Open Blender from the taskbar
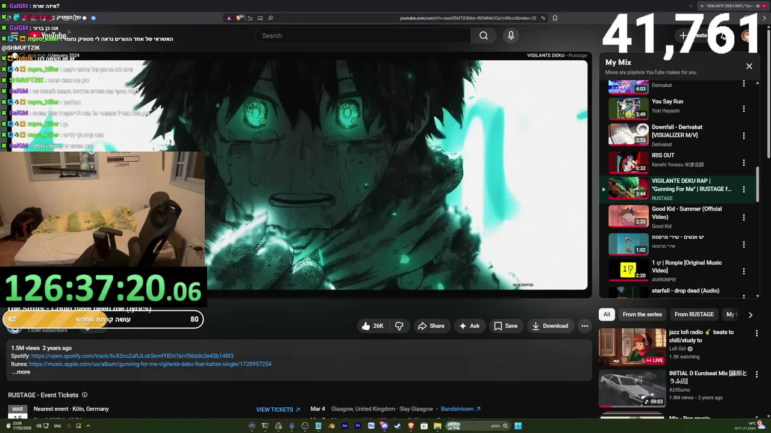Screen dimensions: 771x433 [332, 426]
